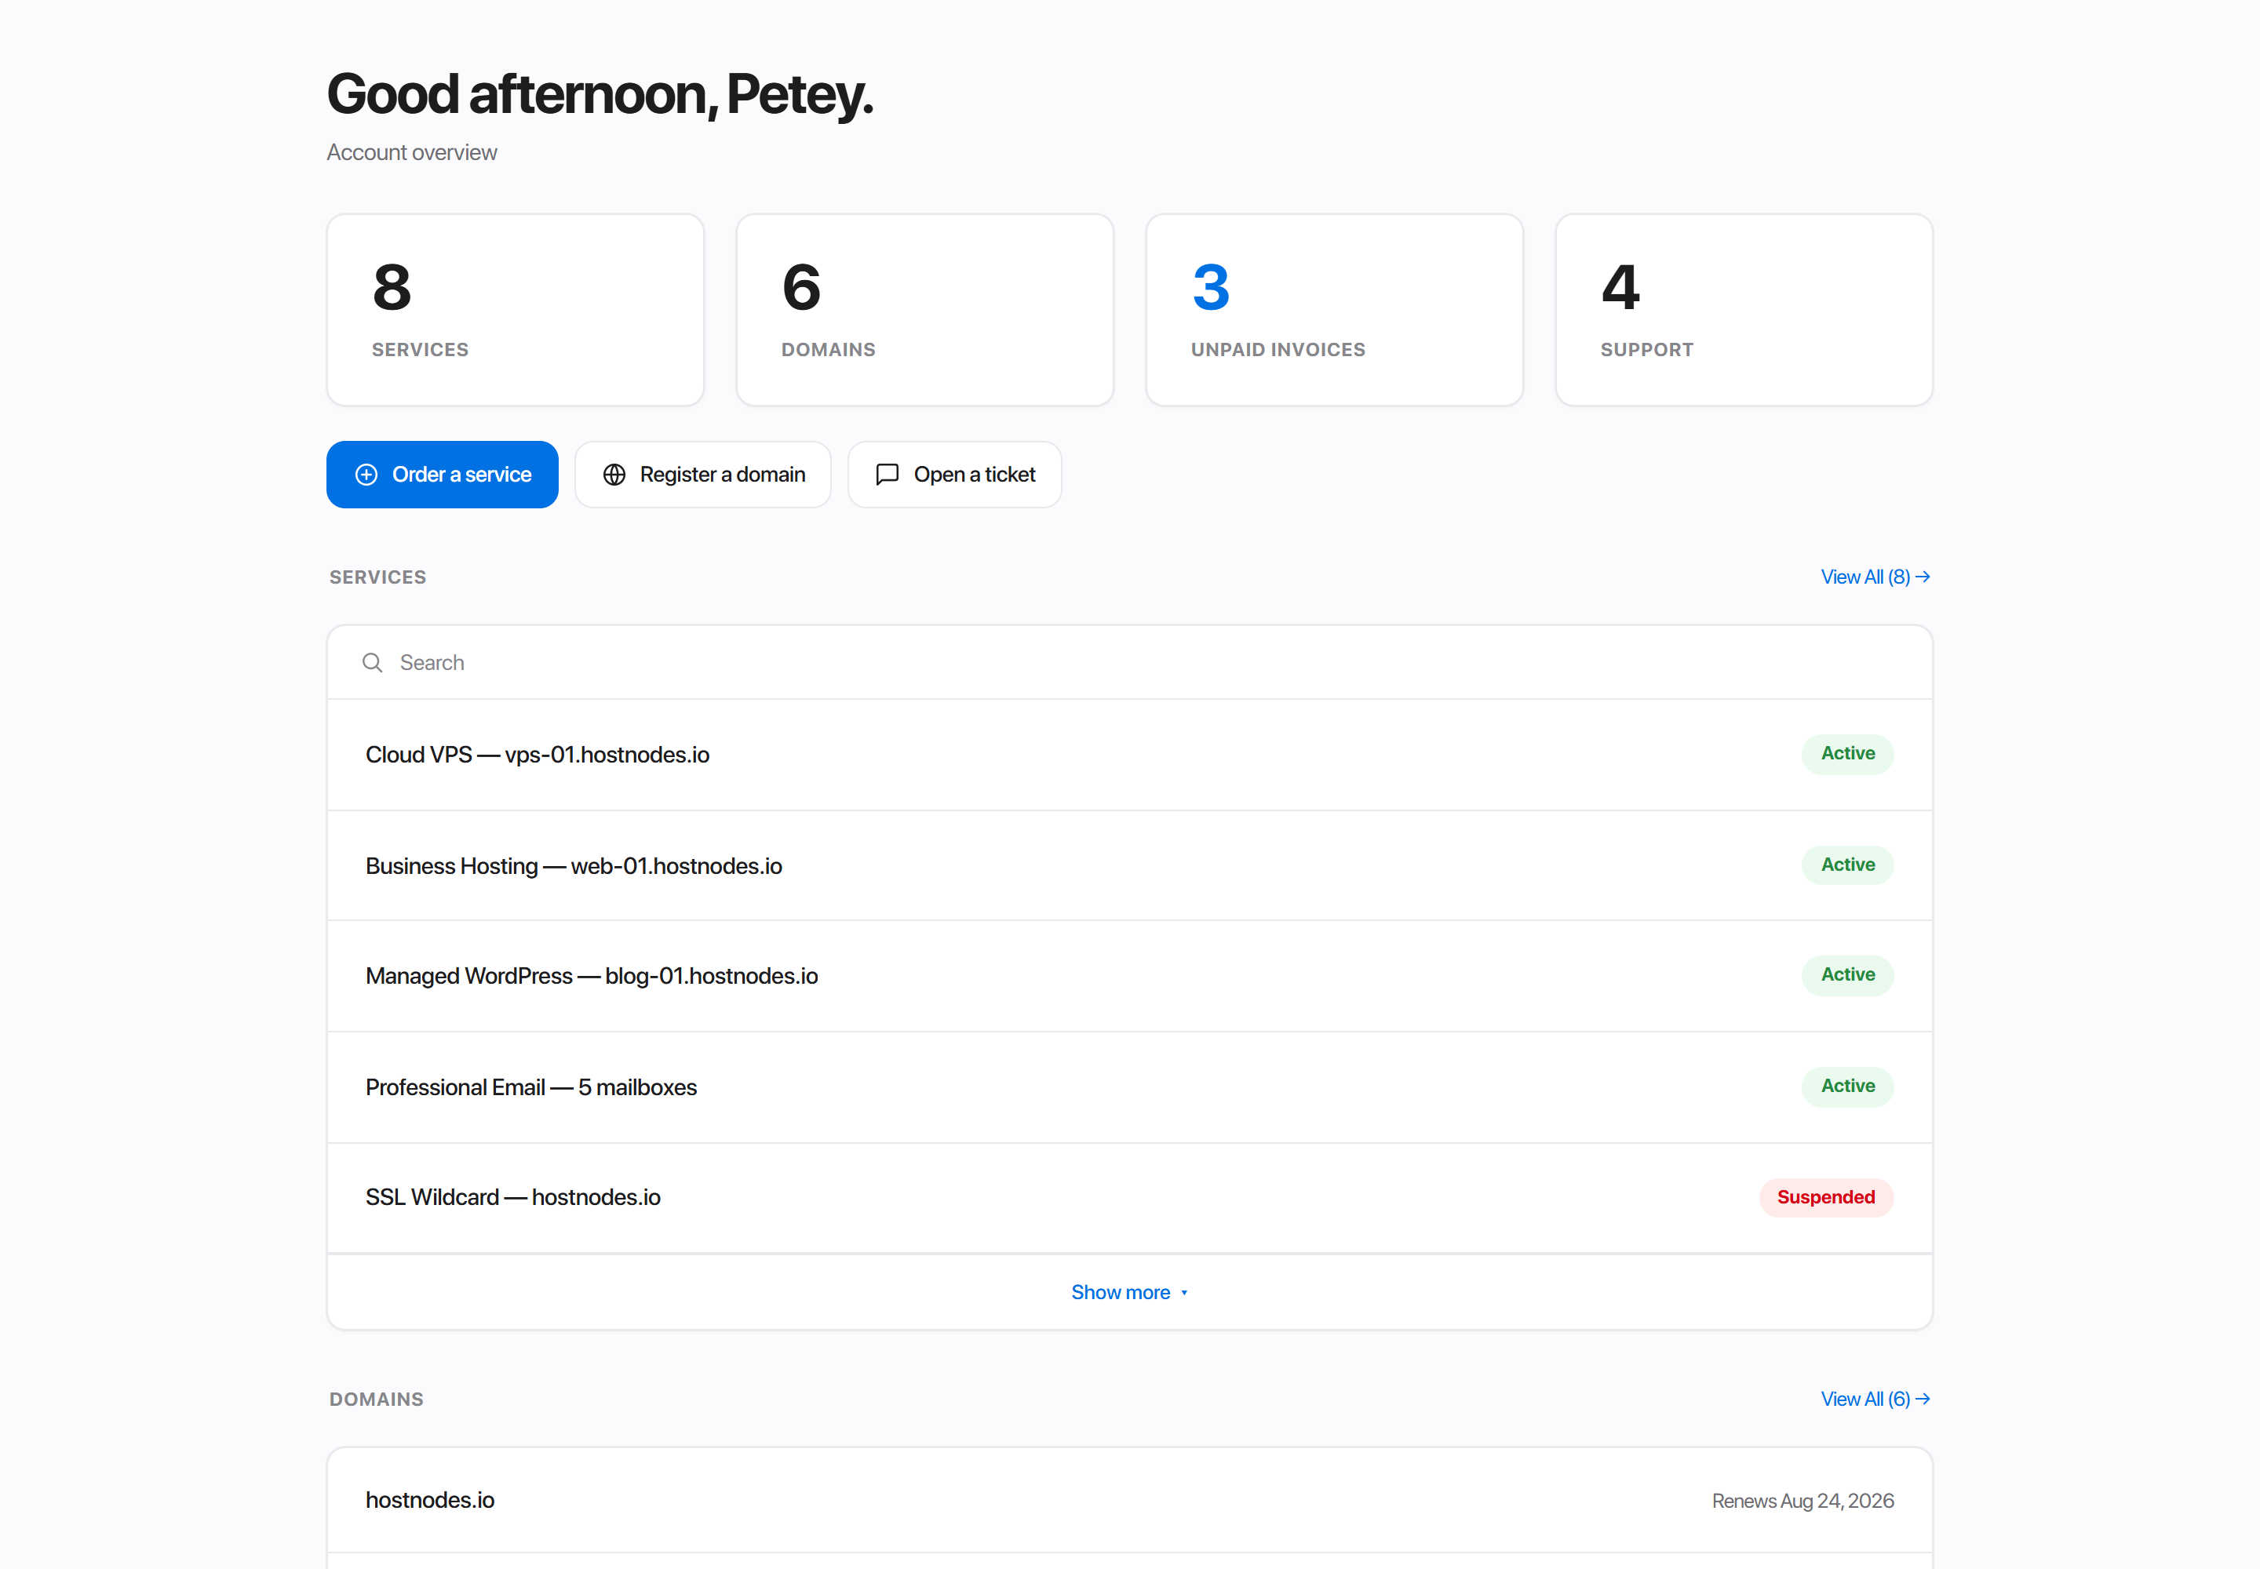Follow the View All (6) domains link
Image resolution: width=2260 pixels, height=1569 pixels.
coord(1875,1399)
